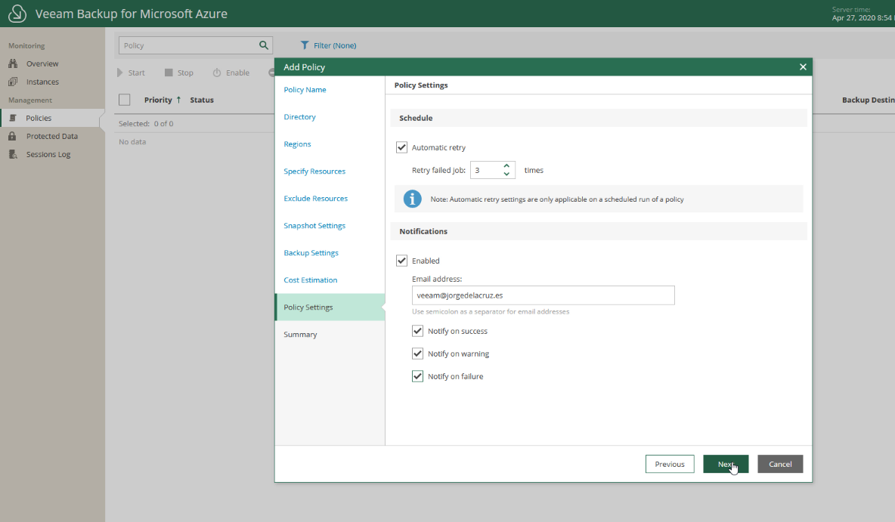Select the Instances icon in sidebar
The height and width of the screenshot is (522, 895).
[13, 82]
